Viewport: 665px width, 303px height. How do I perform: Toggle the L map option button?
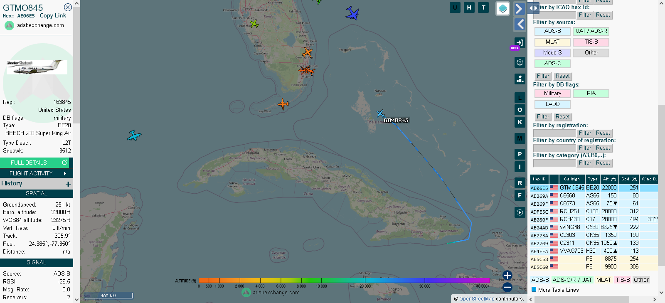[x=520, y=98]
